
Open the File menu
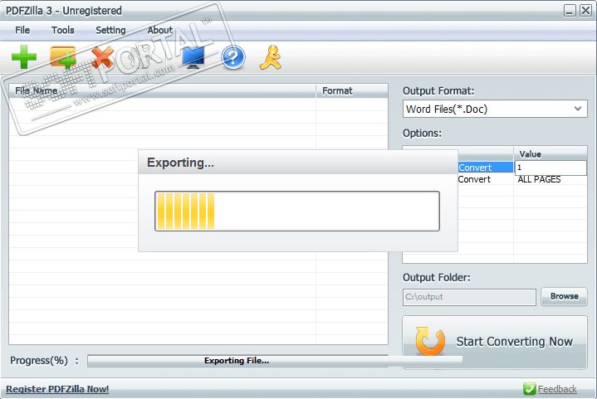point(22,30)
